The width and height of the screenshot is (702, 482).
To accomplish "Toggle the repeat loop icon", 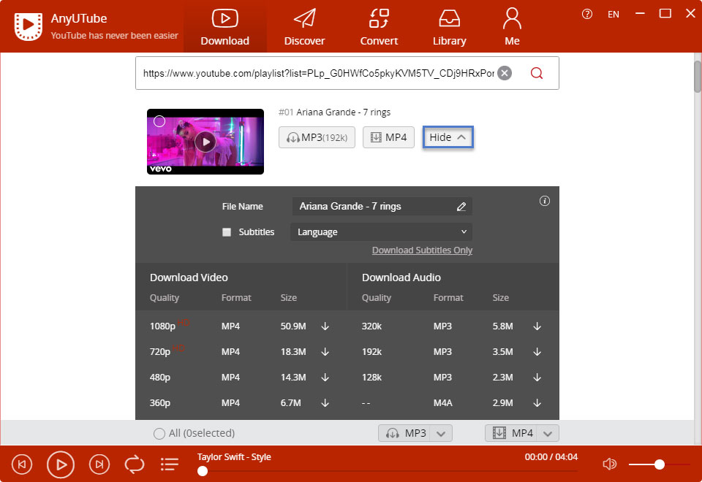I will [x=135, y=464].
